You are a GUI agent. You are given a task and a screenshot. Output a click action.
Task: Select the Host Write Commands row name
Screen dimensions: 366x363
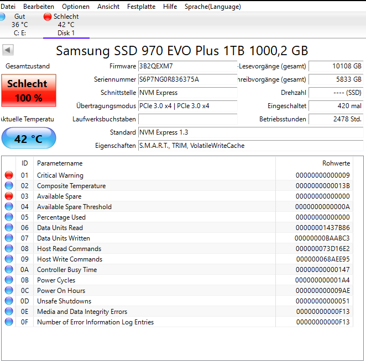(x=70, y=259)
